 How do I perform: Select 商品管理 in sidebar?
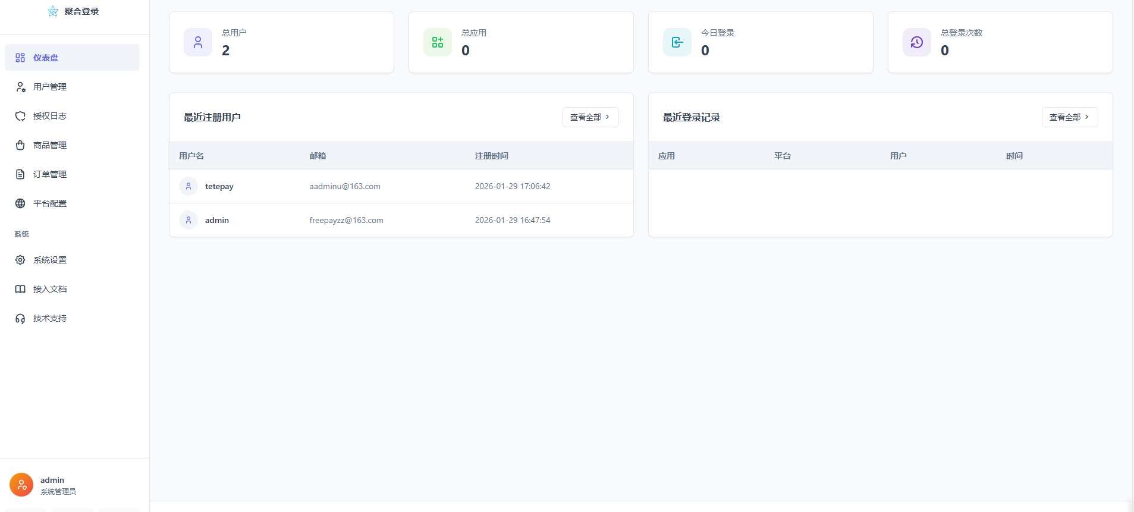click(72, 145)
